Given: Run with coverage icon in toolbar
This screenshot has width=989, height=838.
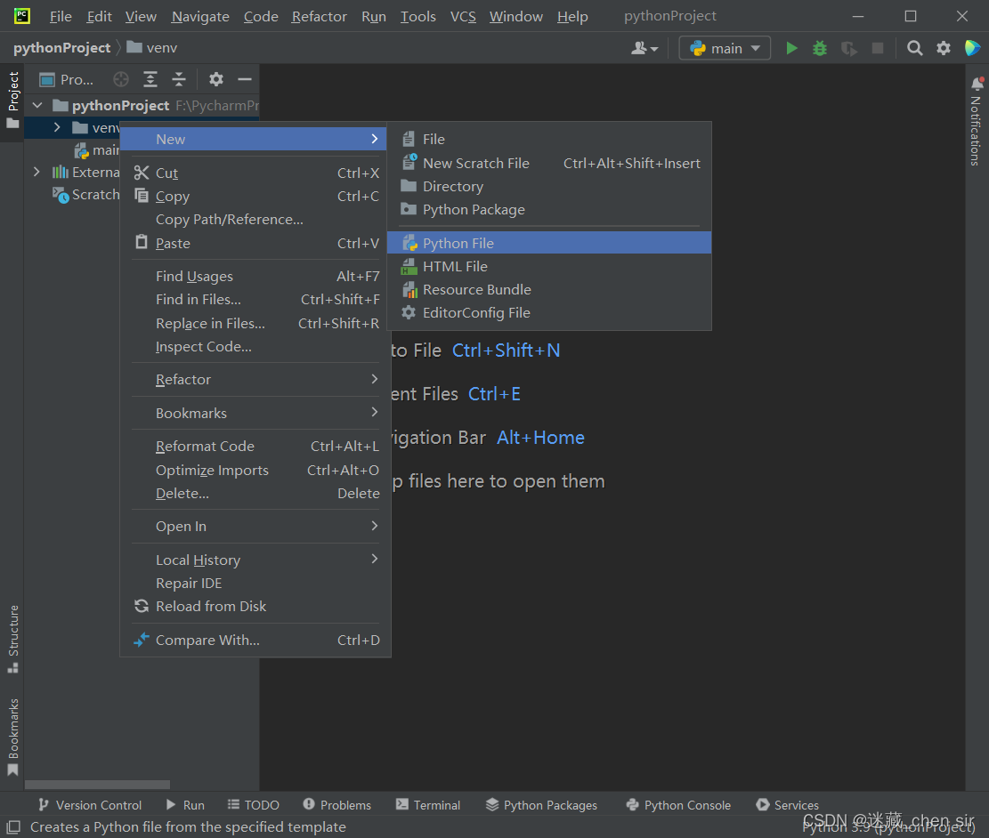Looking at the screenshot, I should pyautogui.click(x=849, y=48).
